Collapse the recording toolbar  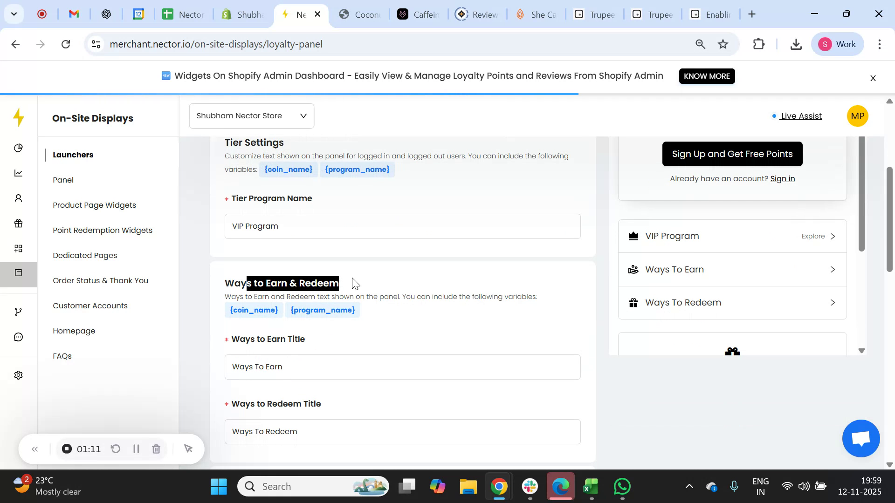[35, 449]
